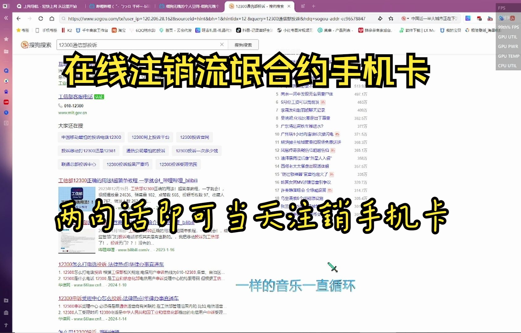The height and width of the screenshot is (333, 521).
Task: Open the new tab with plus button
Action: pos(314,6)
